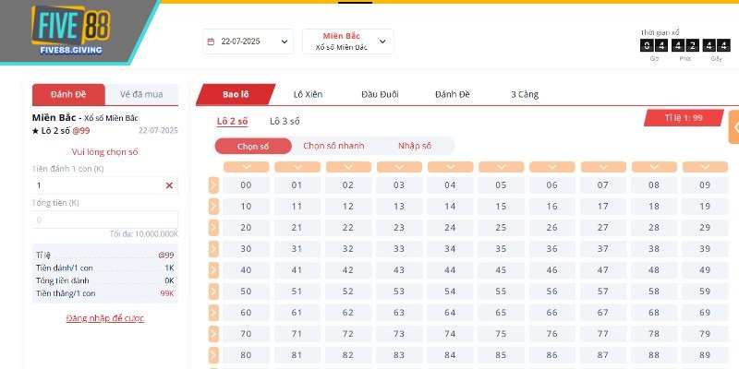Click the row arrow beside number 30
Viewport: 739px width, 369px height.
tap(213, 248)
